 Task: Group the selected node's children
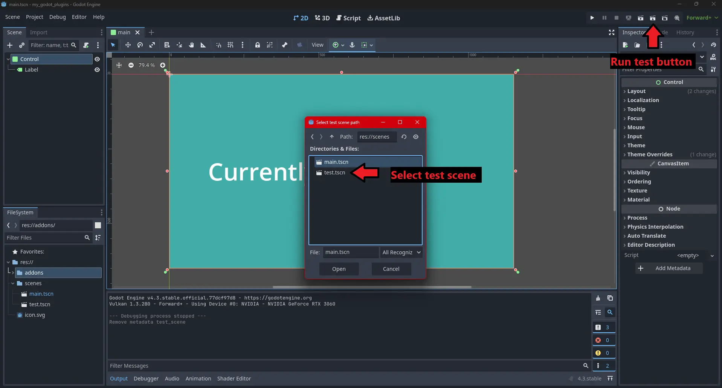(270, 45)
